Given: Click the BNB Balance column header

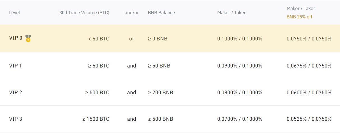Looking at the screenshot, I should pyautogui.click(x=161, y=13).
